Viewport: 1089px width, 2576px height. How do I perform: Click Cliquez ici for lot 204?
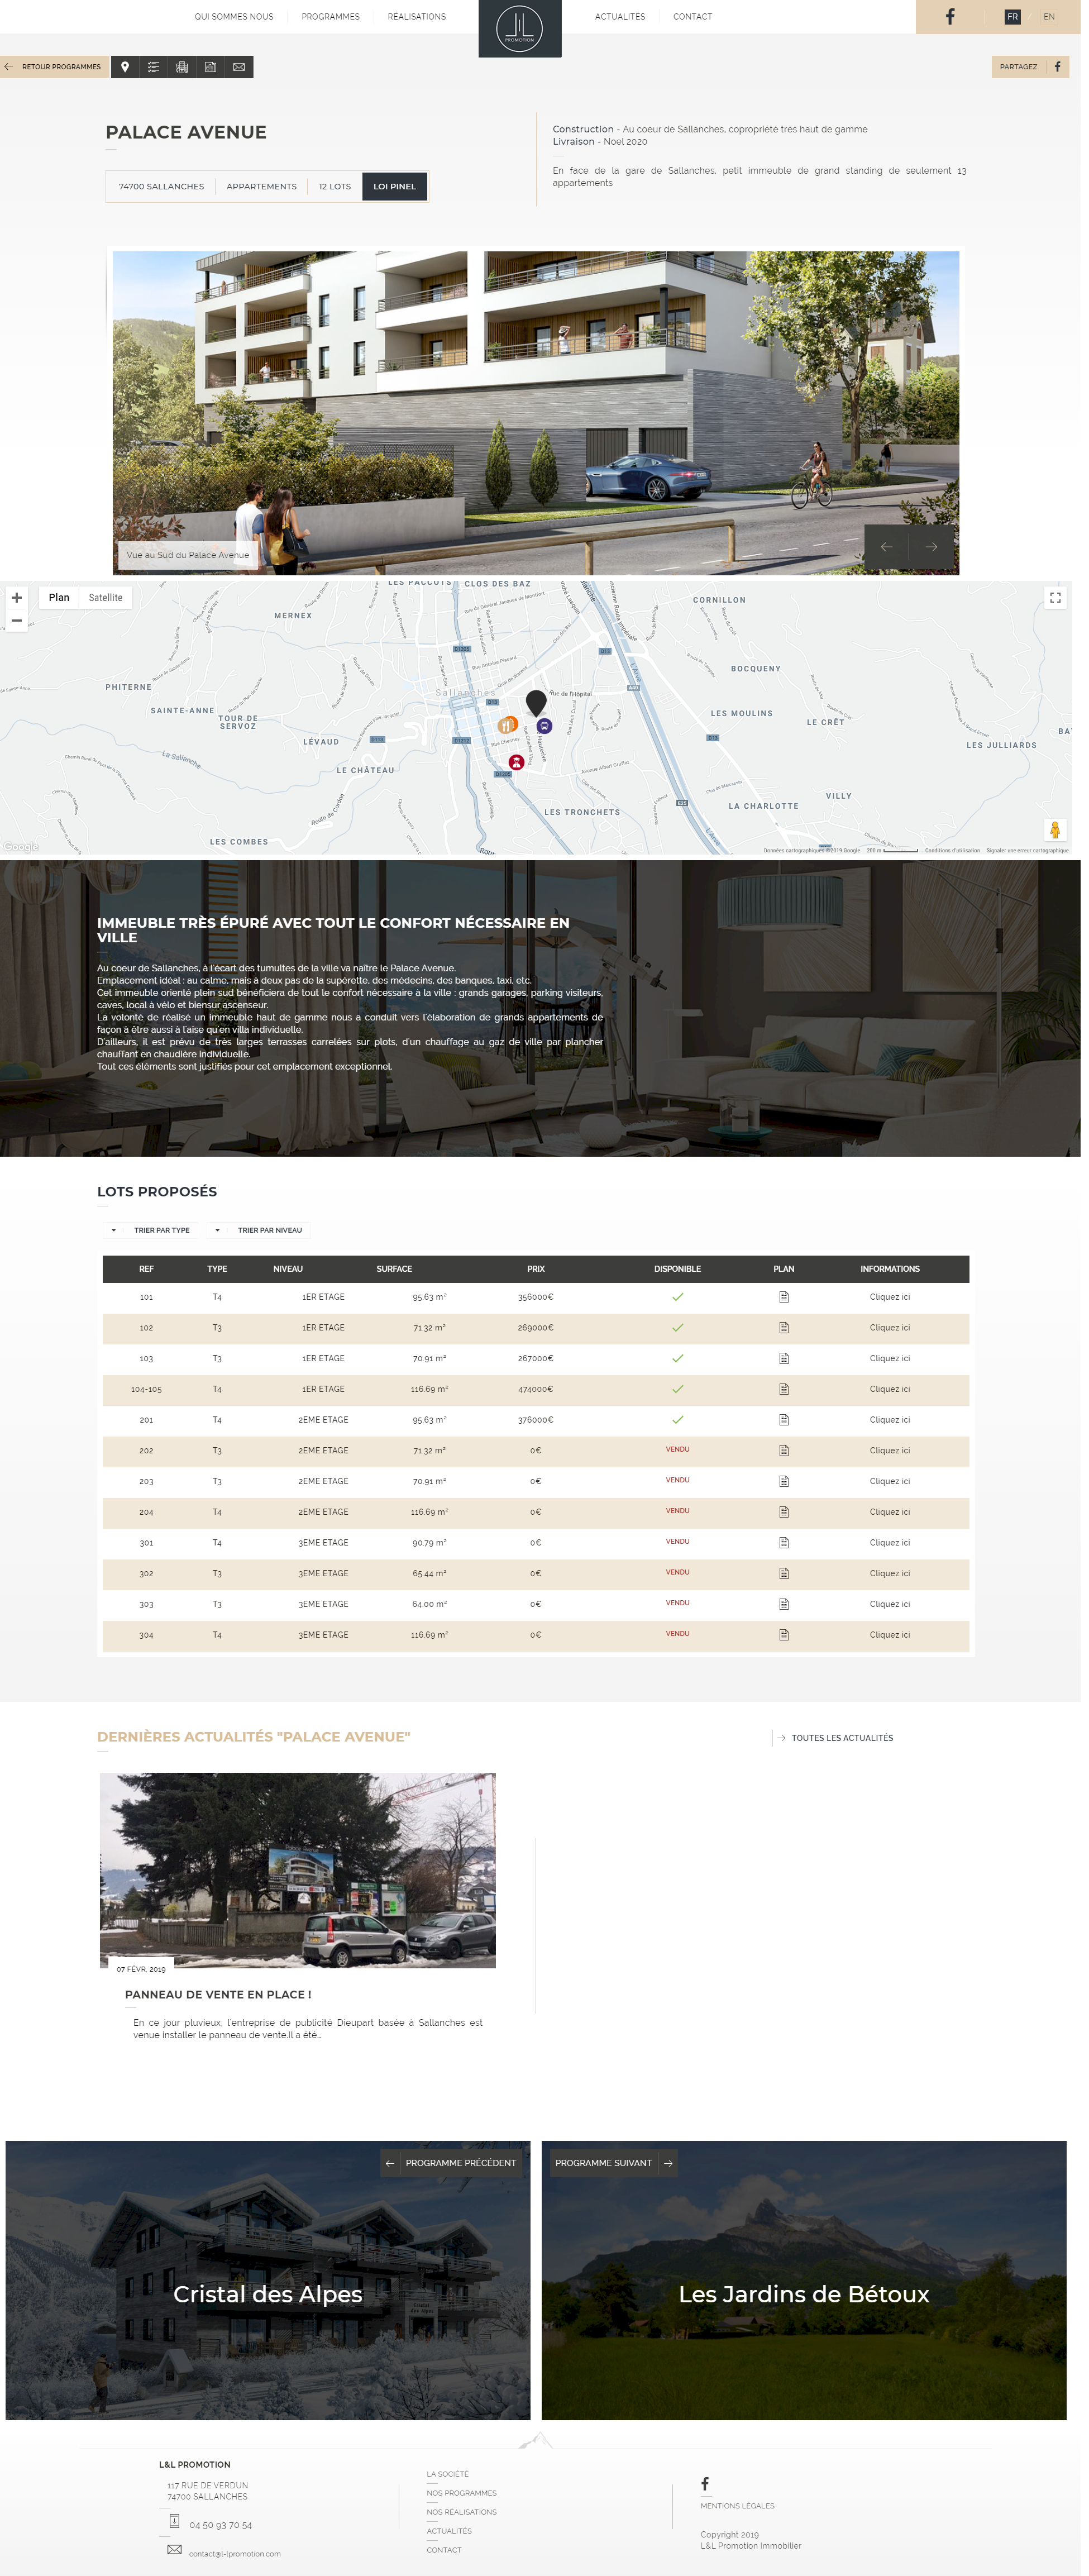[890, 1512]
